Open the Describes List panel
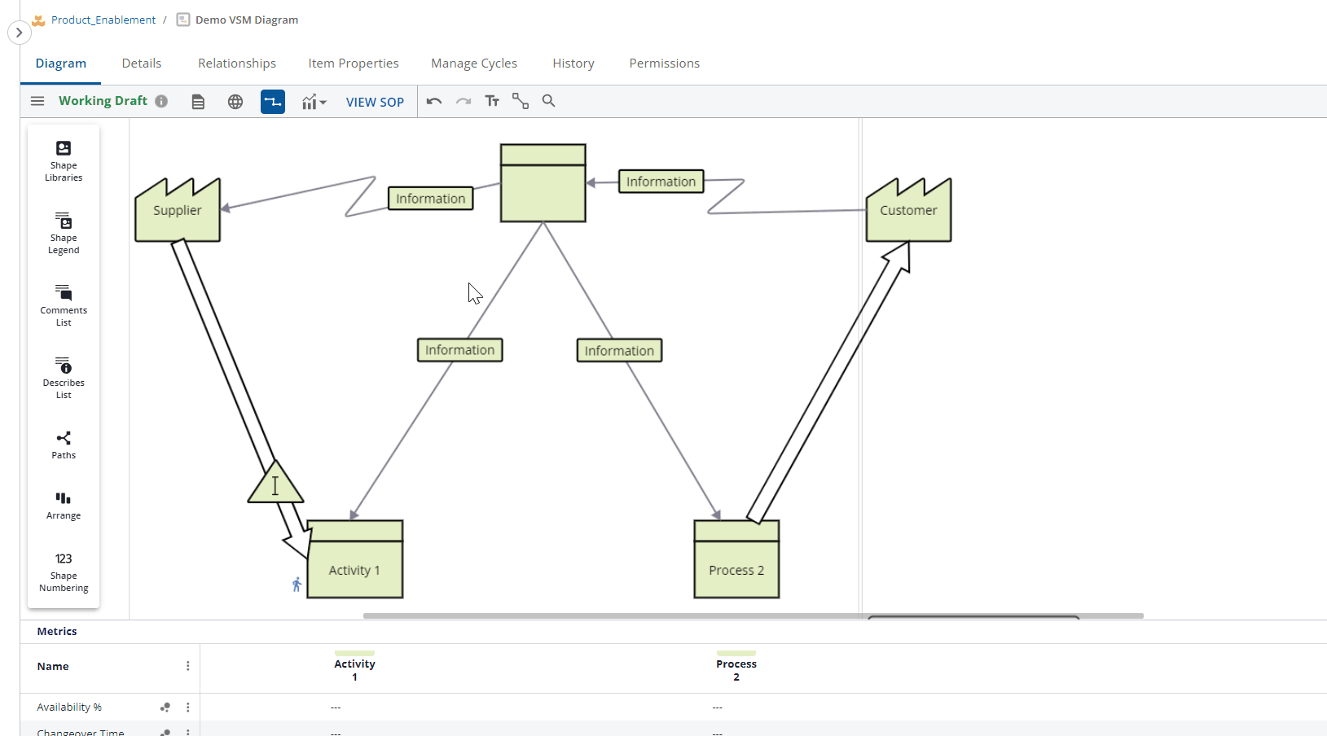This screenshot has width=1327, height=736. pos(64,378)
